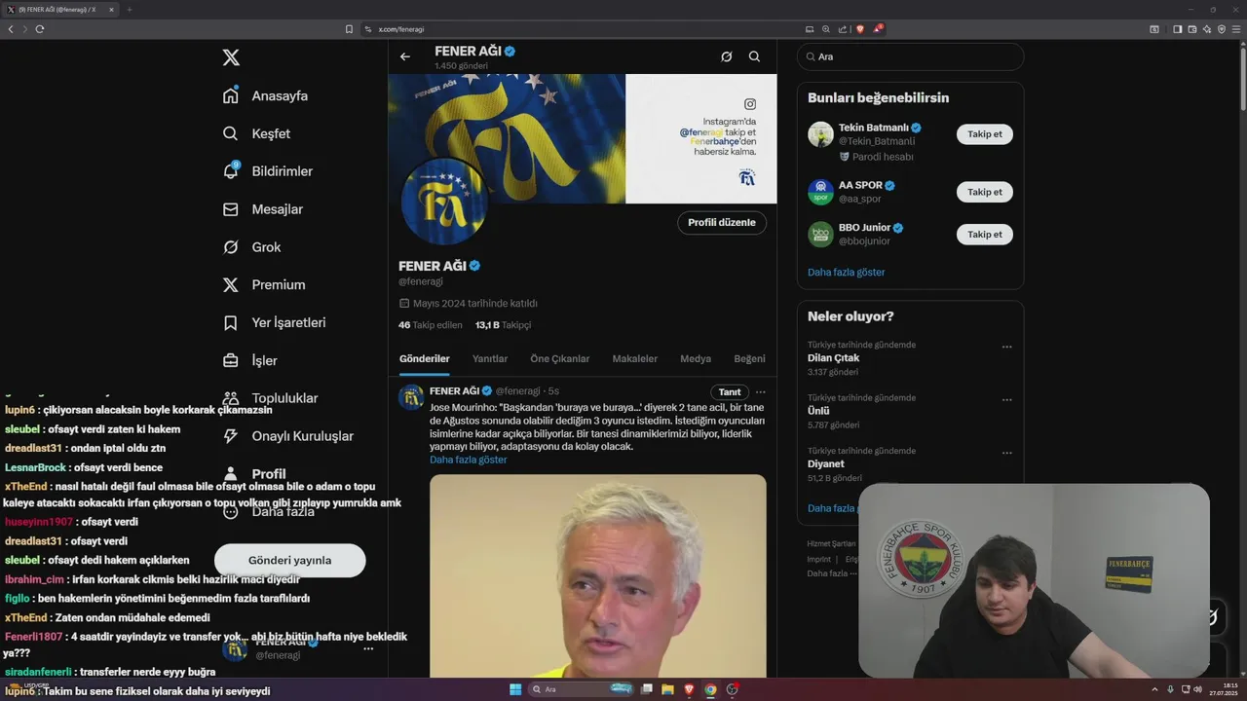Click the bookmark icon in address bar

tap(349, 29)
